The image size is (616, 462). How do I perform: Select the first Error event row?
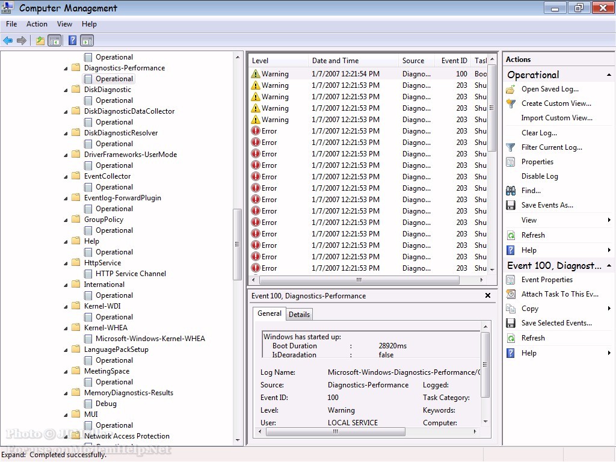pyautogui.click(x=368, y=131)
